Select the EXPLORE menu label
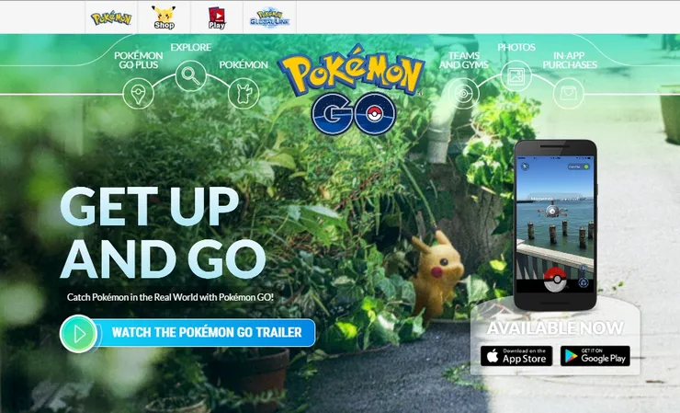680x413 pixels. [x=191, y=47]
